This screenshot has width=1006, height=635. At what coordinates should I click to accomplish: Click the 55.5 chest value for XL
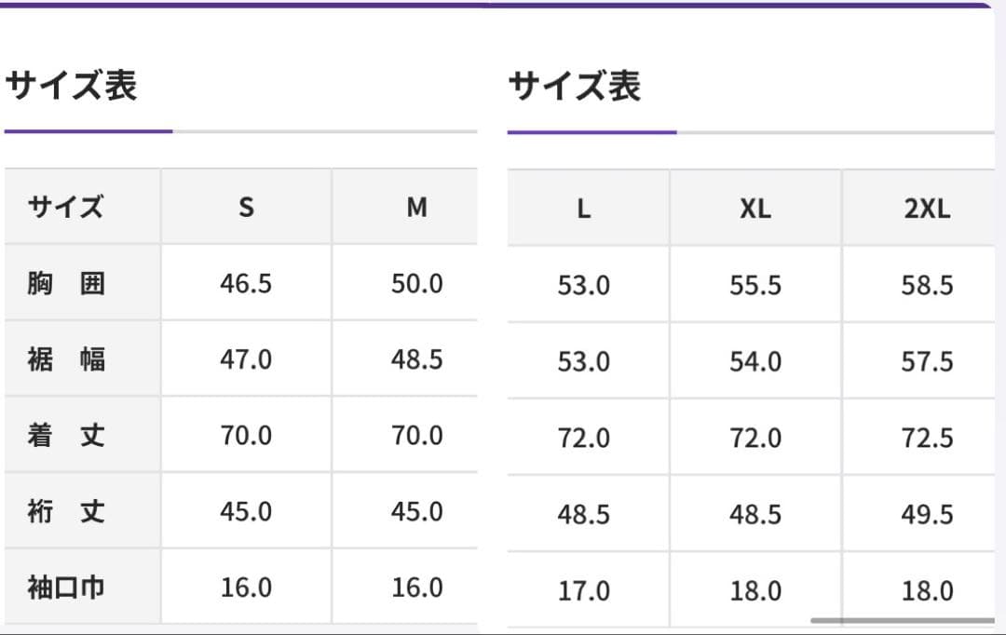coord(755,286)
